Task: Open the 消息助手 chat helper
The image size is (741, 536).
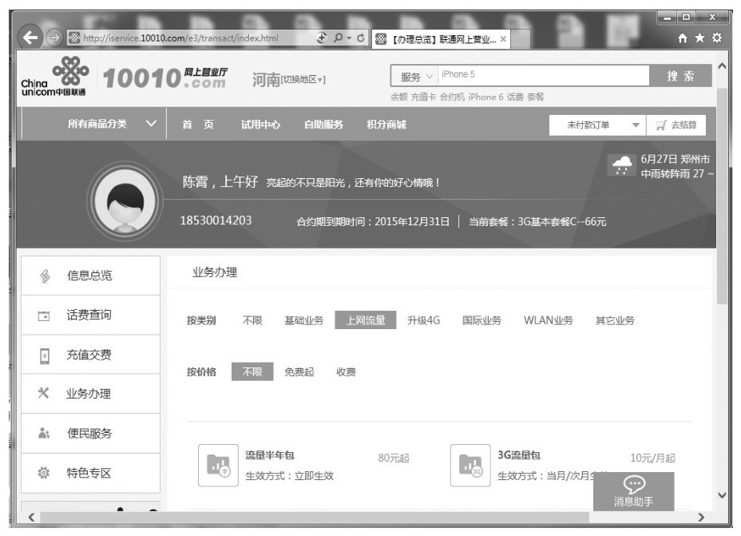Action: pyautogui.click(x=633, y=491)
